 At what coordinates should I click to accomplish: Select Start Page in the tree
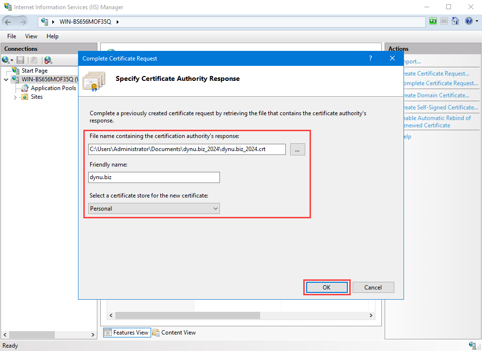(x=34, y=71)
